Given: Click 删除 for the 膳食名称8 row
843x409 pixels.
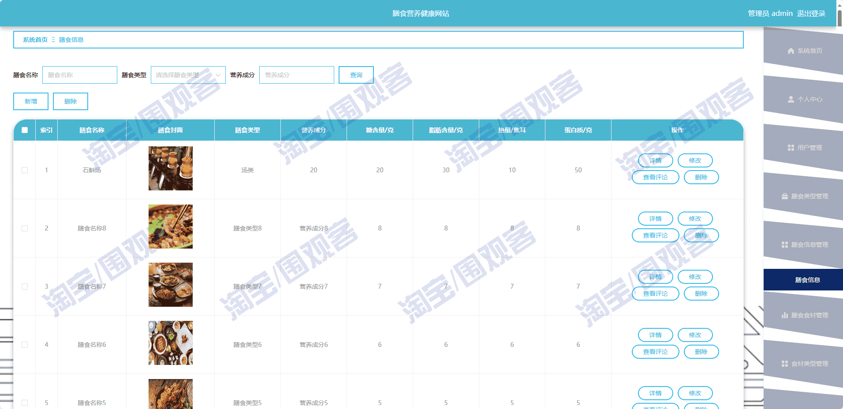Looking at the screenshot, I should [x=701, y=235].
